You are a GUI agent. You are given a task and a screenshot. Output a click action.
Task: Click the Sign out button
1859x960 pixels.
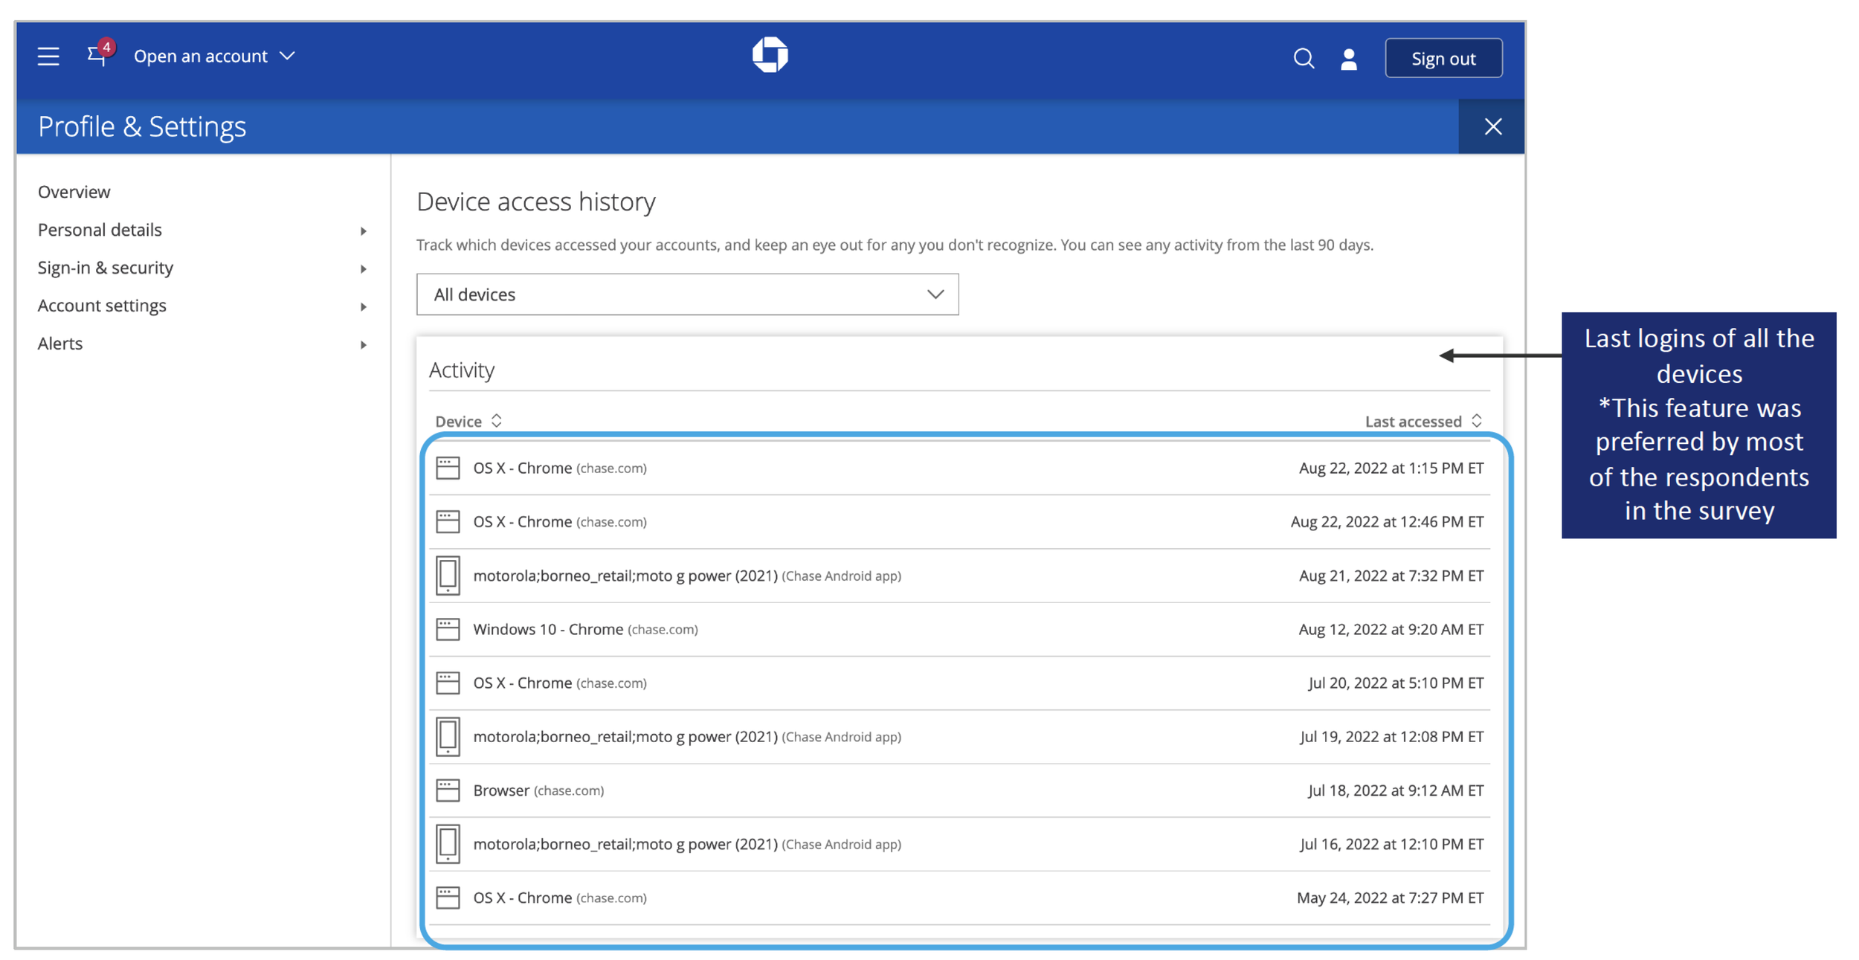click(x=1443, y=58)
